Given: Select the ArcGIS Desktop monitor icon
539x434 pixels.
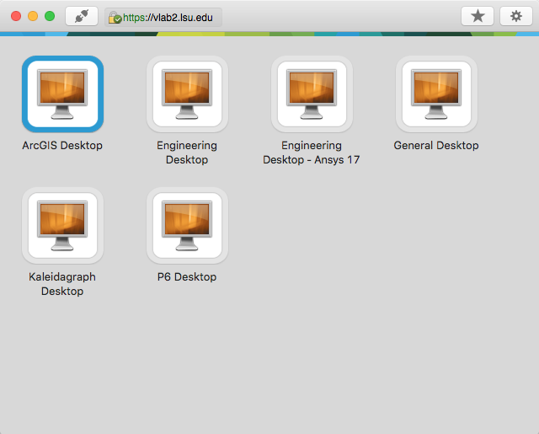Looking at the screenshot, I should tap(62, 94).
